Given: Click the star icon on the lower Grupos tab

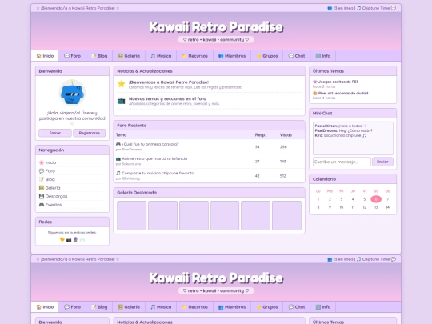Looking at the screenshot, I should pyautogui.click(x=258, y=307).
